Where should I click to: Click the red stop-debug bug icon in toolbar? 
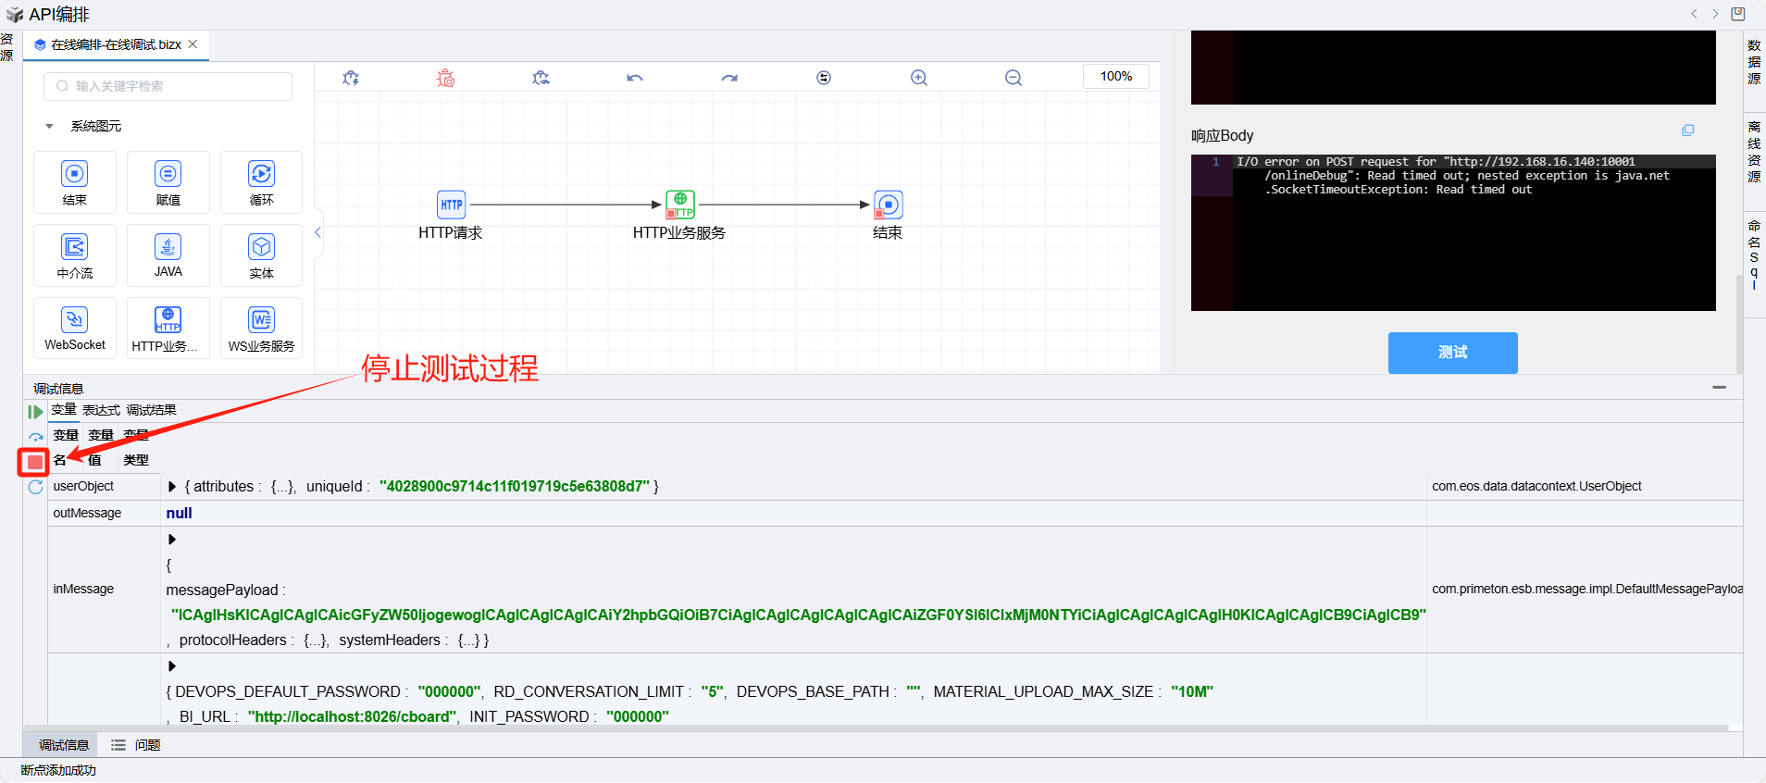446,78
